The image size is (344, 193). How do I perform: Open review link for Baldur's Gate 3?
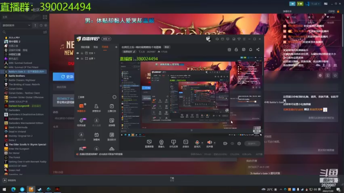(x=265, y=173)
